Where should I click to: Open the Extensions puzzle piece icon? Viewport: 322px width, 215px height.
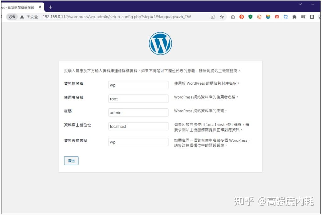294,17
